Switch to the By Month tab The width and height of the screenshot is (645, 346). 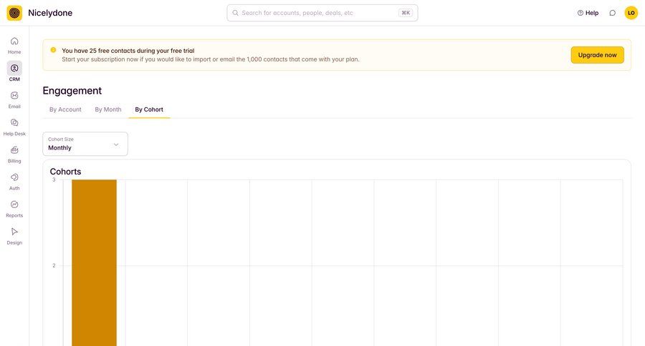108,109
